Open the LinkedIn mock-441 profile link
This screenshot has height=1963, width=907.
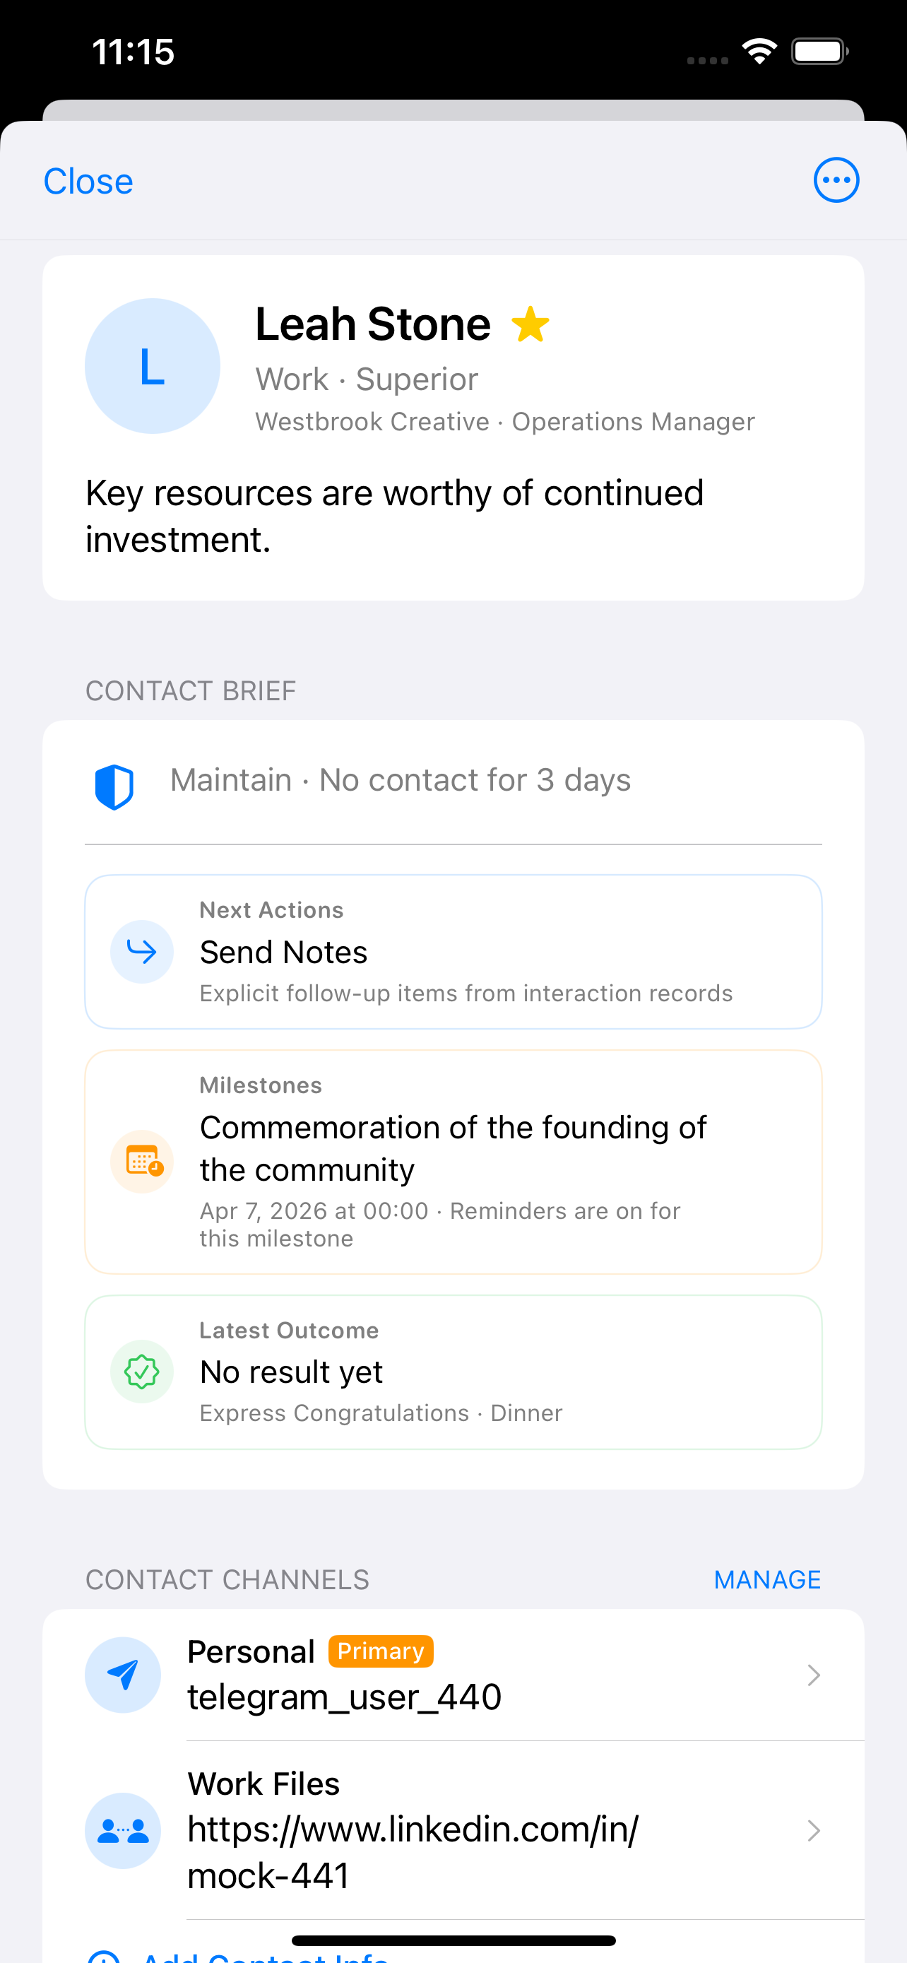coord(413,1851)
